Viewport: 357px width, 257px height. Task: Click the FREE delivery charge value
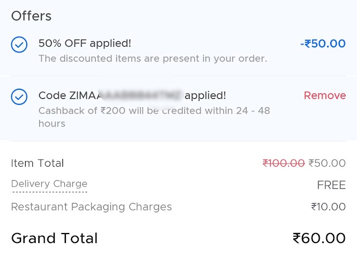tap(331, 185)
